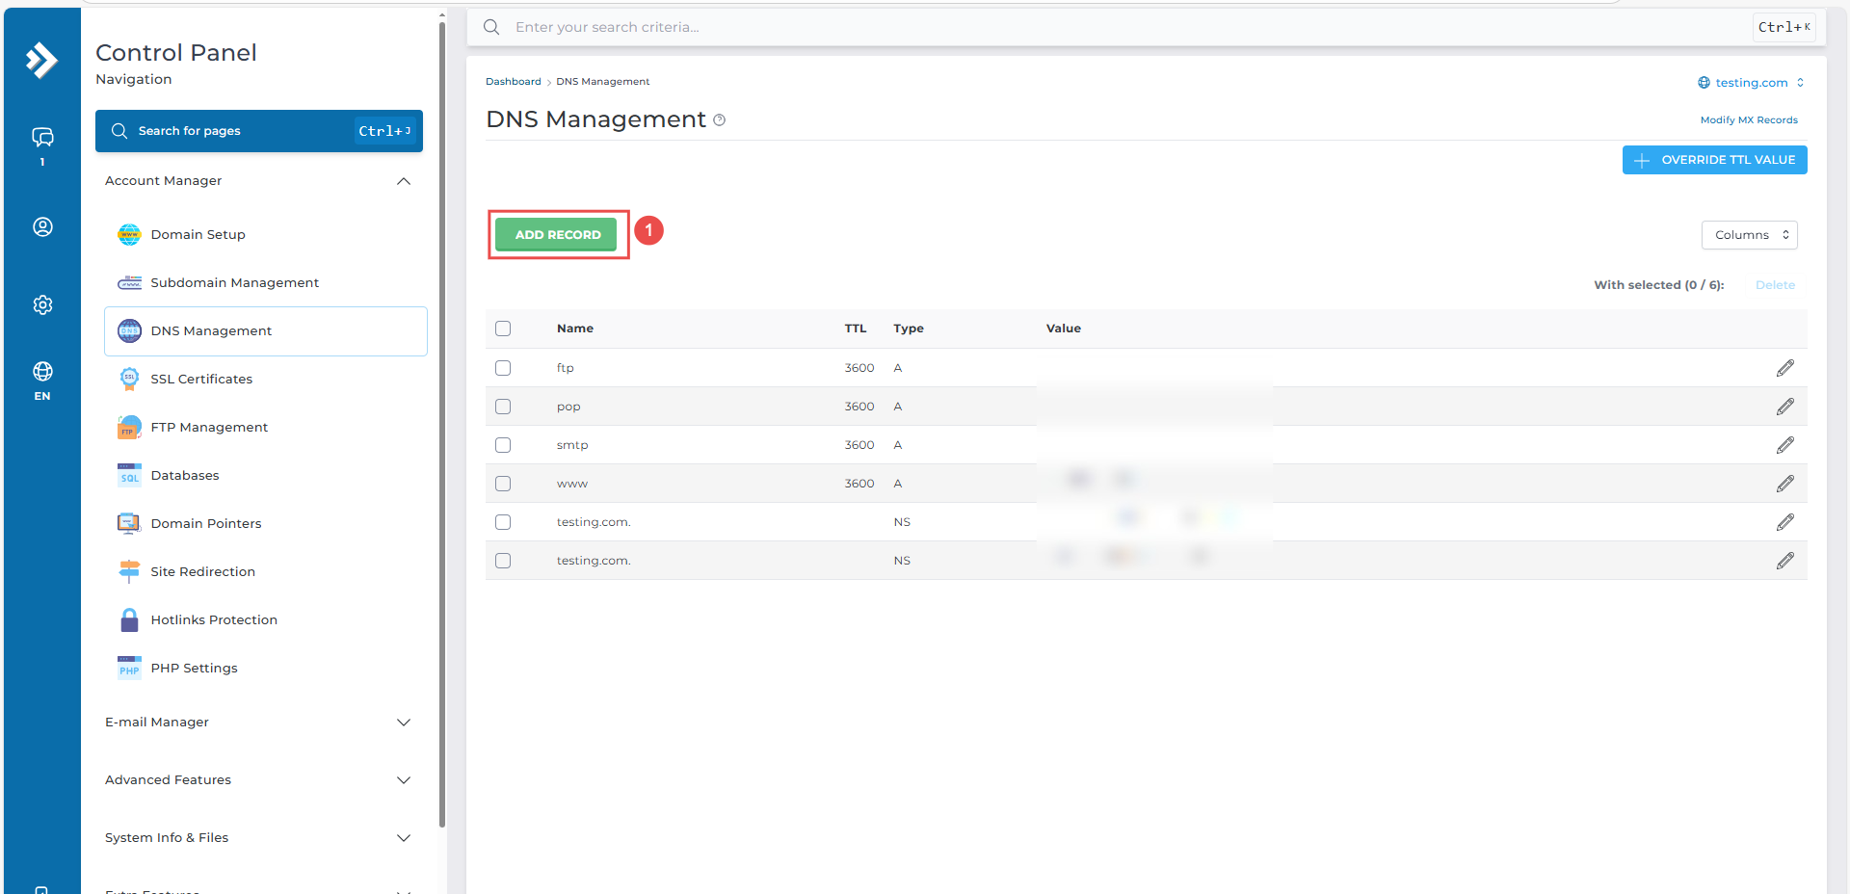Open the Columns dropdown
Image resolution: width=1850 pixels, height=894 pixels.
[x=1749, y=235]
